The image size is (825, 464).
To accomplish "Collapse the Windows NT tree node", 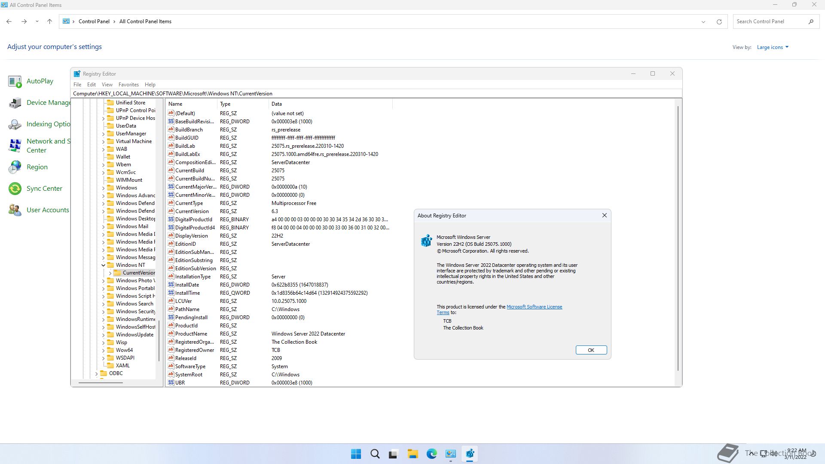I will 103,265.
